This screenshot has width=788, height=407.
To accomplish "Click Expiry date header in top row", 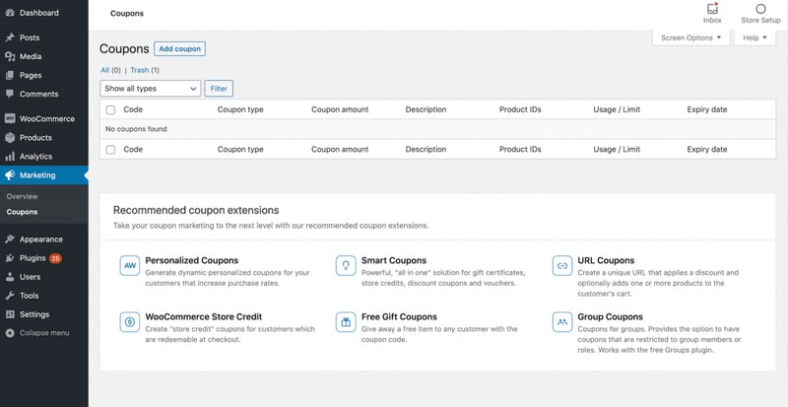I will click(x=706, y=109).
